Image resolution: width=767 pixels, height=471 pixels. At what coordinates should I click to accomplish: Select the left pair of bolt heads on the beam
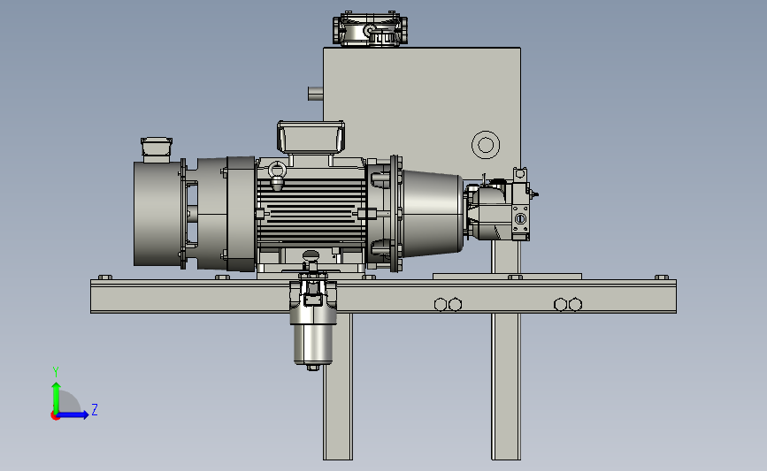[x=448, y=305]
